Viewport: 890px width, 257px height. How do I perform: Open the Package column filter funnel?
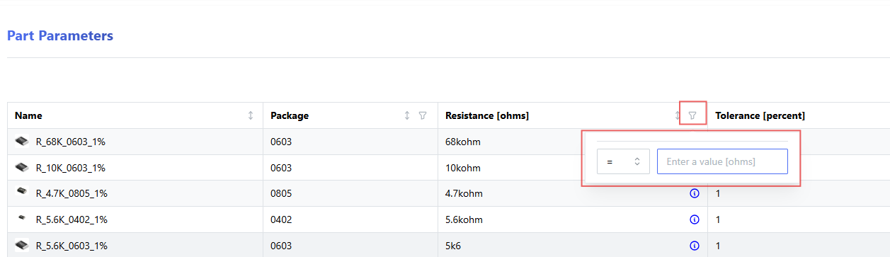[x=423, y=115]
